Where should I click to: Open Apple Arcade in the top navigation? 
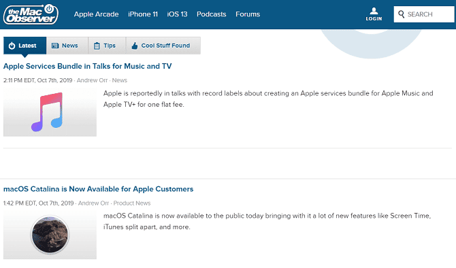[96, 14]
